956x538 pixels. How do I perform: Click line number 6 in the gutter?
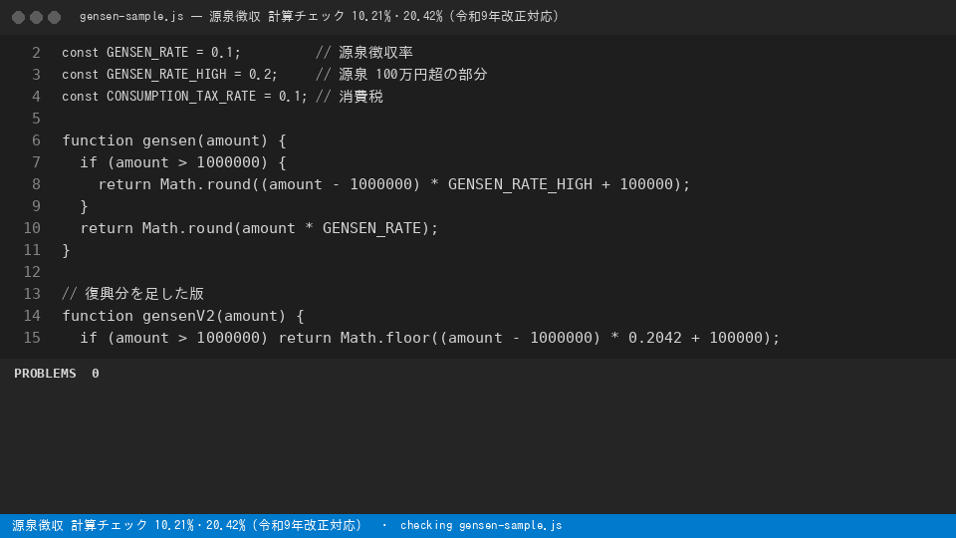tap(36, 140)
